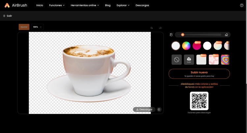Pick the pastel gradient color swatch
247x133 pixels.
[218, 46]
